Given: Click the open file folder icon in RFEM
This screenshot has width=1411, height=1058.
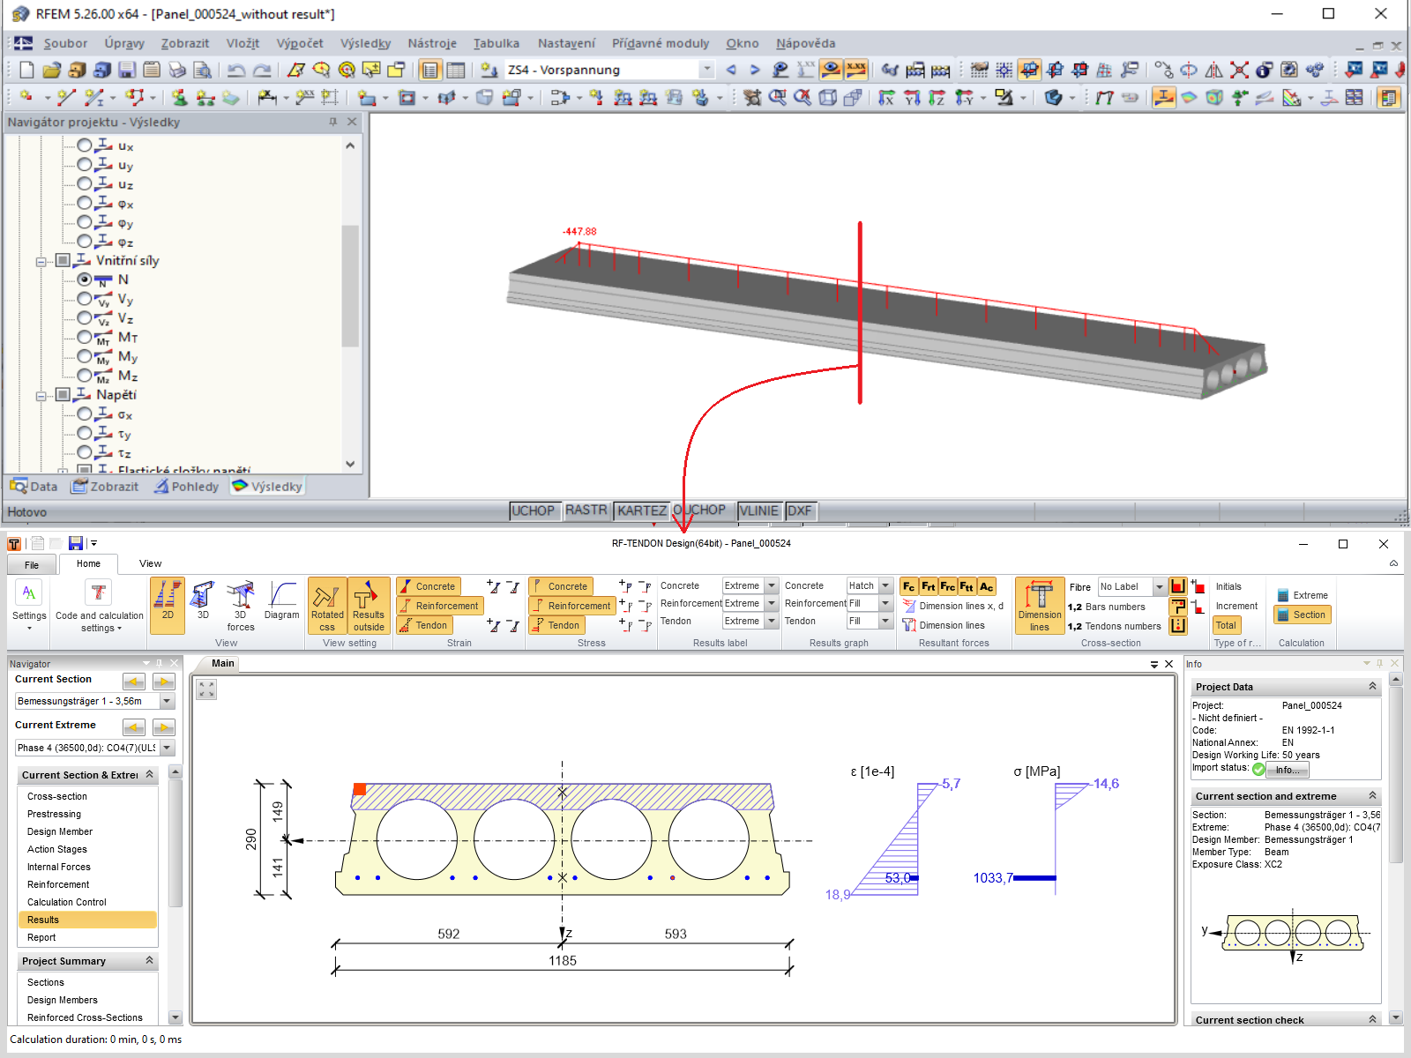Looking at the screenshot, I should (52, 70).
